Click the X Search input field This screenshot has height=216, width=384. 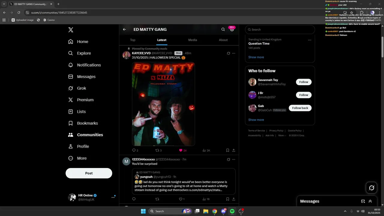280,29
